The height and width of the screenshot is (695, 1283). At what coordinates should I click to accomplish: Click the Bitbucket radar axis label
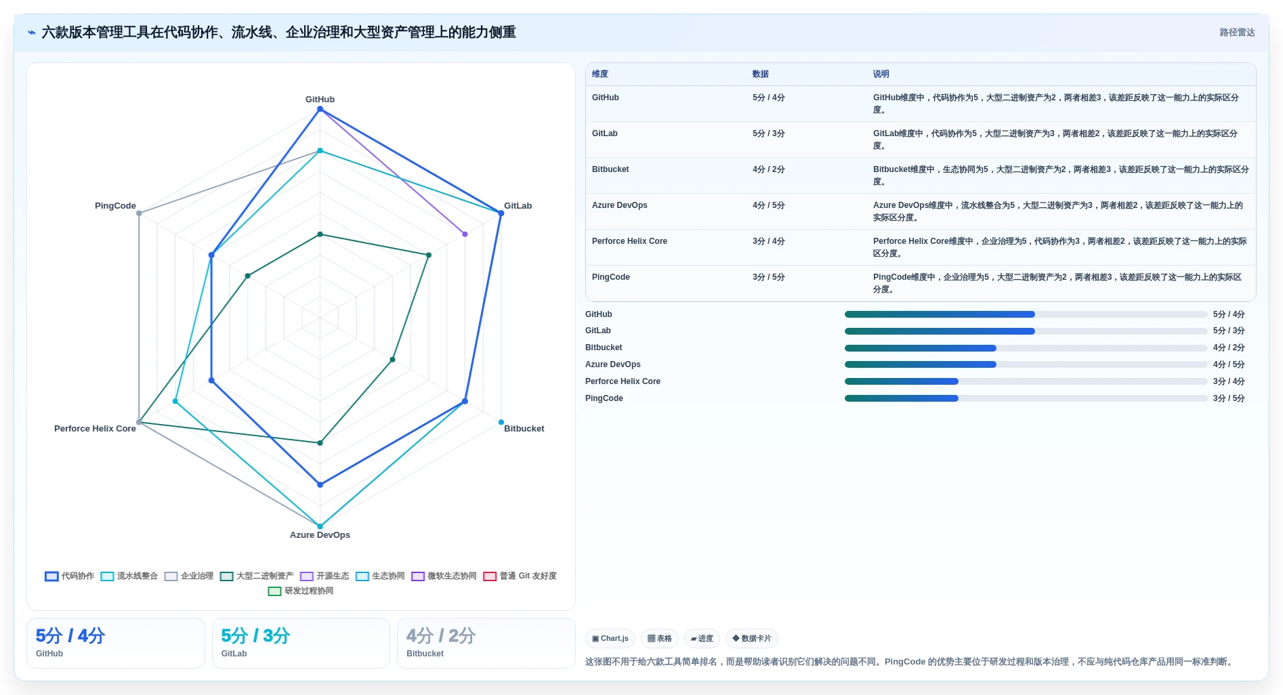click(x=524, y=429)
